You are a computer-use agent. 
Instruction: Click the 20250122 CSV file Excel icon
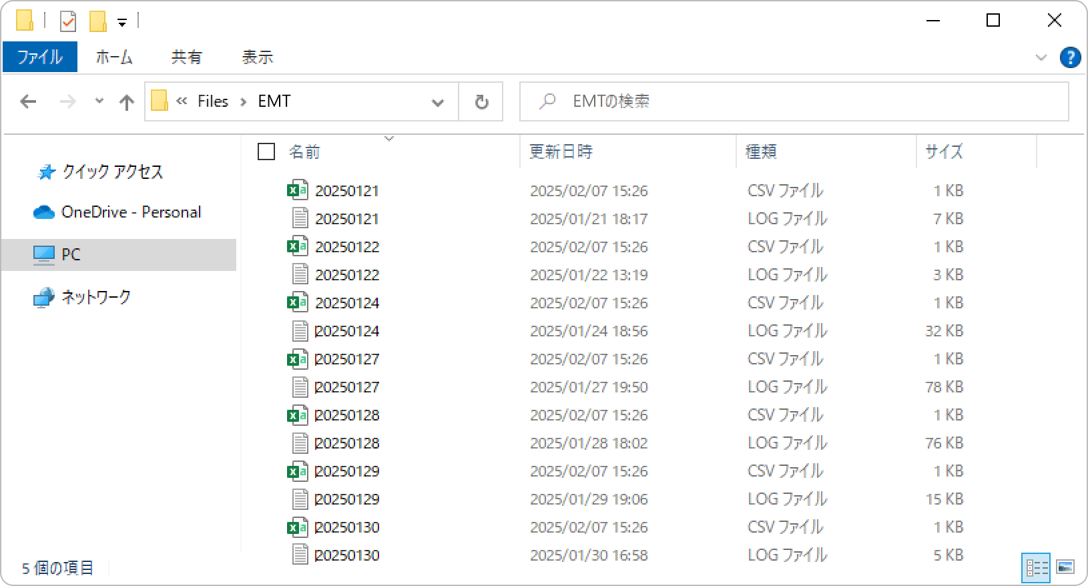(x=298, y=246)
